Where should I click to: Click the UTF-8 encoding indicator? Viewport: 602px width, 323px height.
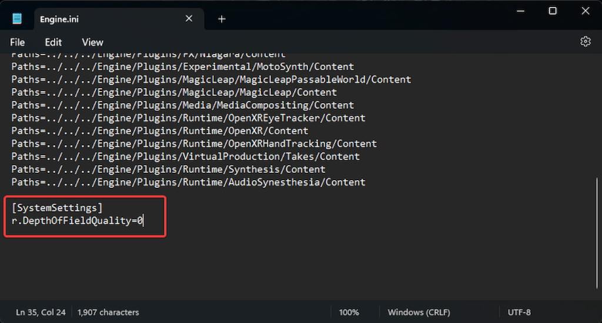click(x=519, y=312)
